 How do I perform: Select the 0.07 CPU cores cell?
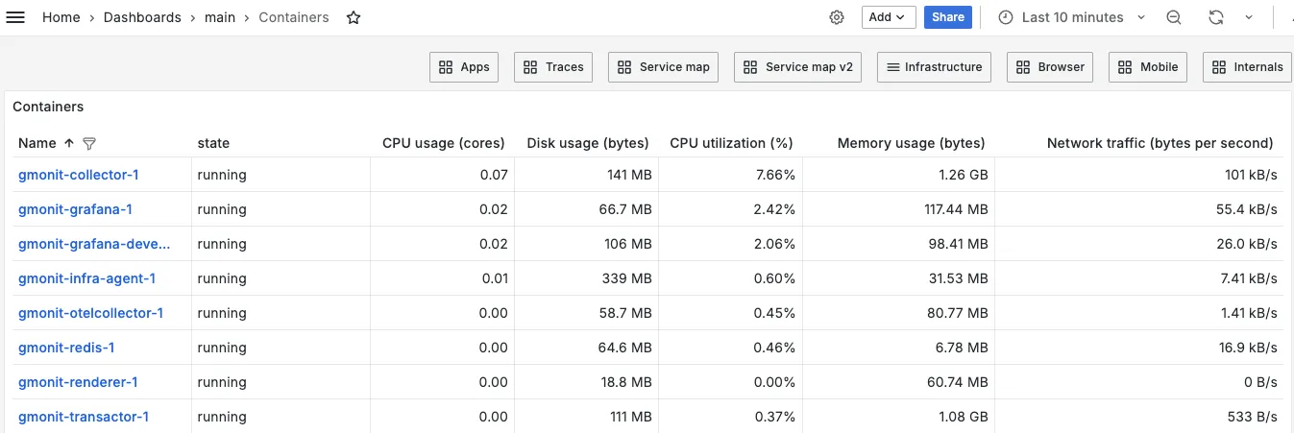coord(442,175)
